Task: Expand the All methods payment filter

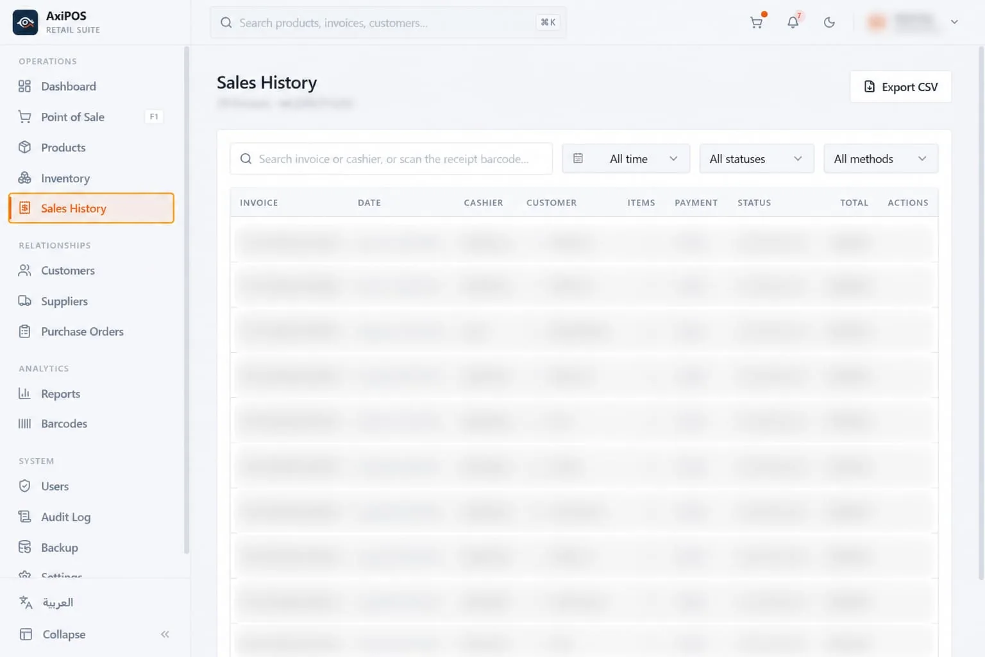Action: coord(880,158)
